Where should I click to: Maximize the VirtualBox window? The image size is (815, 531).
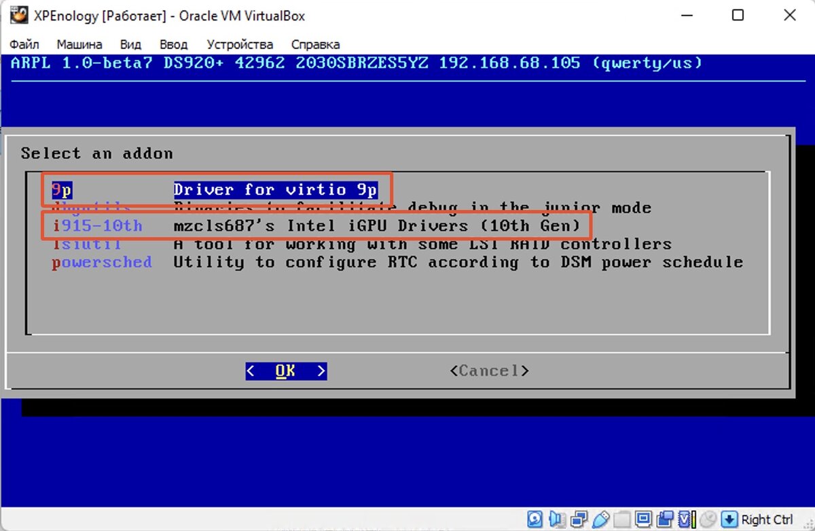coord(738,15)
